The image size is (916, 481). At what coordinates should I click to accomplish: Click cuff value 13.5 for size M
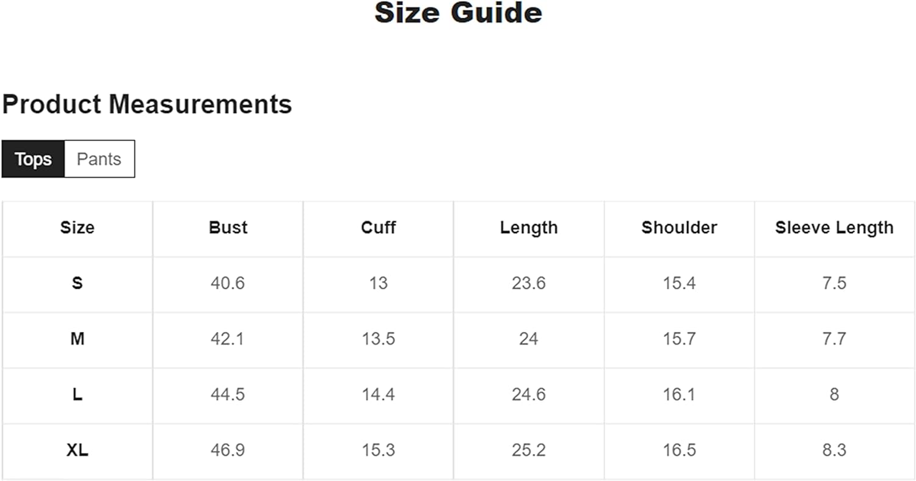[x=378, y=339]
